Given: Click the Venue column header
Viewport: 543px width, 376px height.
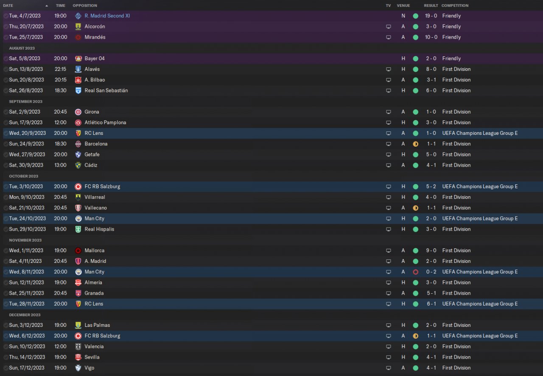Looking at the screenshot, I should [x=403, y=6].
